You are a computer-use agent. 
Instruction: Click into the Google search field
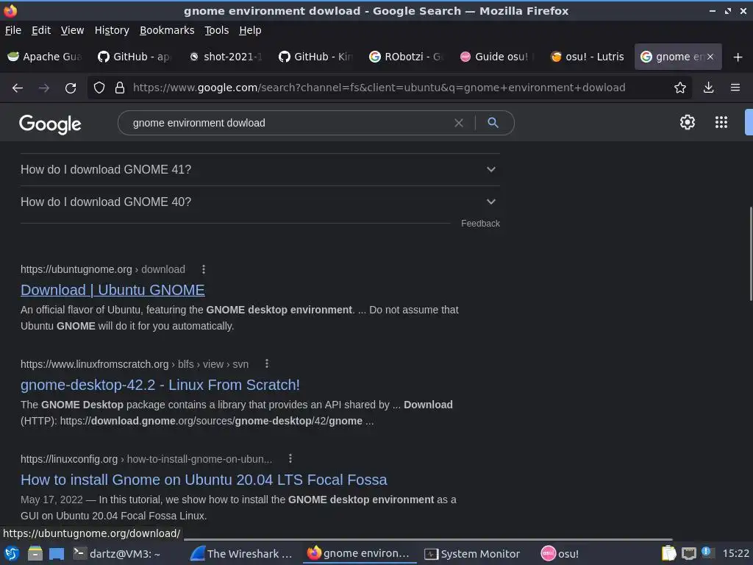click(288, 123)
